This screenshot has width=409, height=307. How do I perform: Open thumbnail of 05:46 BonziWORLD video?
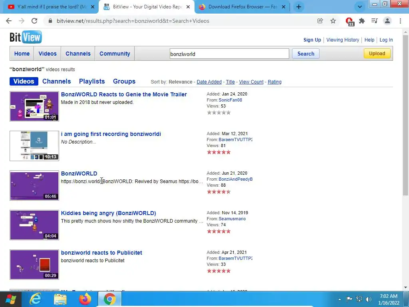click(34, 185)
